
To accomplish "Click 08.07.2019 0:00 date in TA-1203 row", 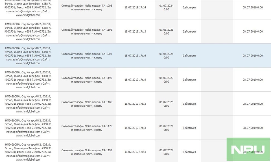I will [253, 7].
